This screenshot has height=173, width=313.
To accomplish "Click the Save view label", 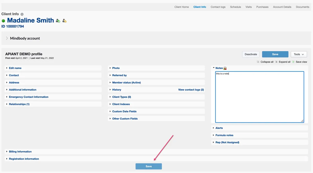I will [x=301, y=62].
